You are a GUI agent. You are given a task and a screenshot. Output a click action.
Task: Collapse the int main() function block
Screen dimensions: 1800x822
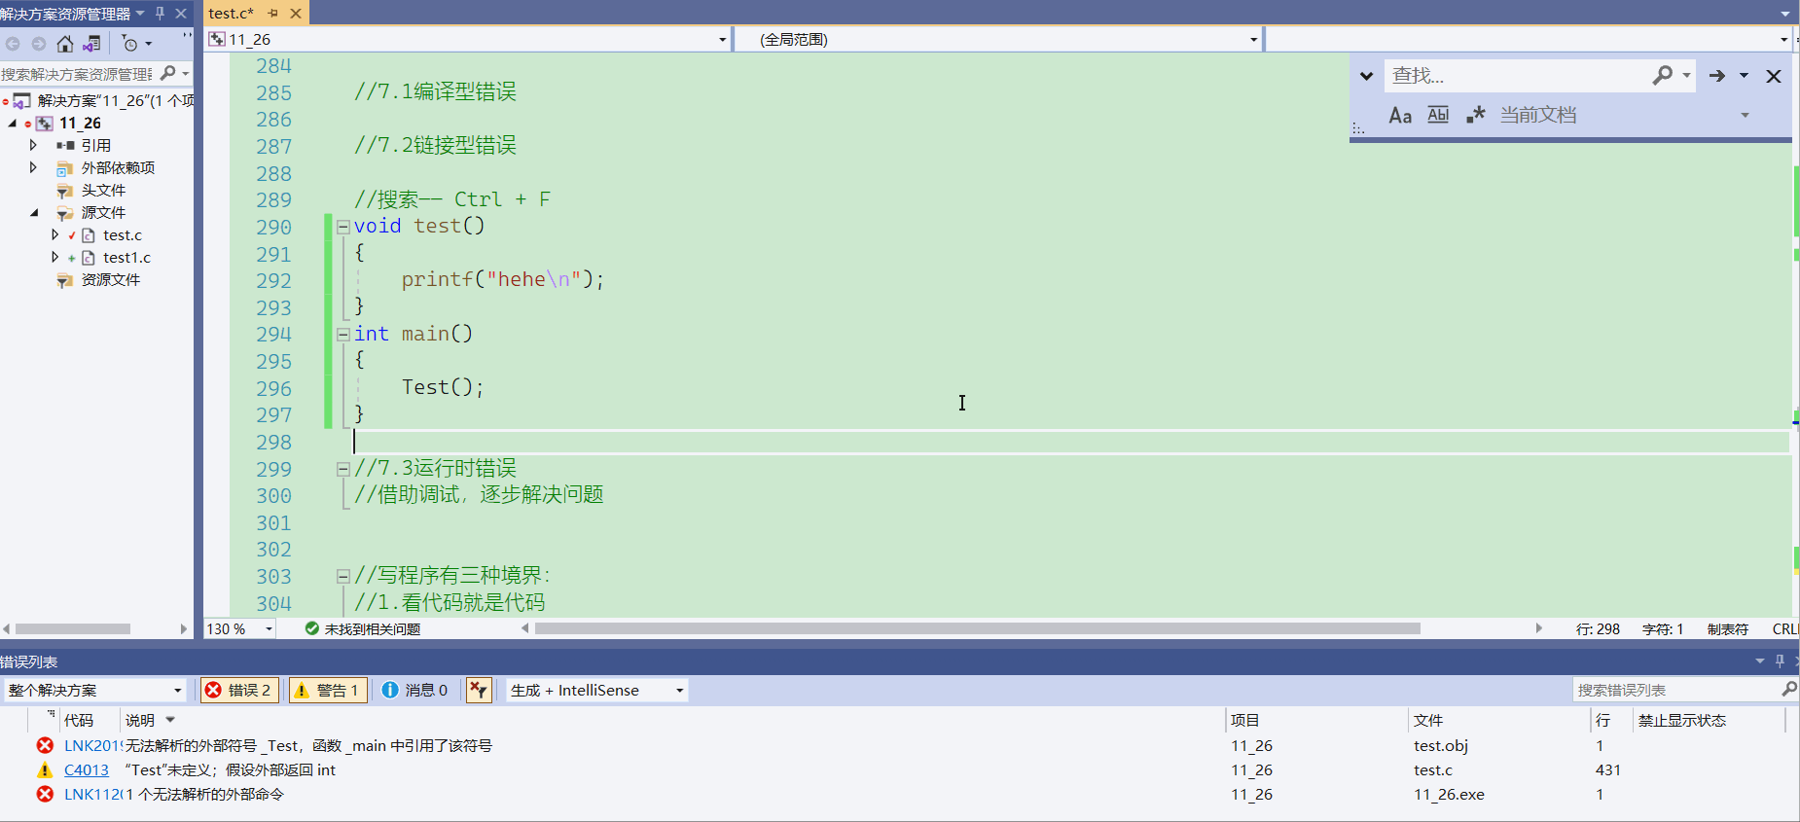(342, 335)
